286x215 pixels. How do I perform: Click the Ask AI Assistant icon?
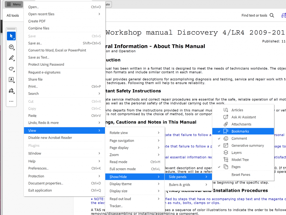[x=226, y=117]
